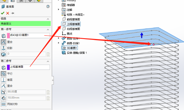Select 材质 <未指定> in the tree

click(76, 15)
